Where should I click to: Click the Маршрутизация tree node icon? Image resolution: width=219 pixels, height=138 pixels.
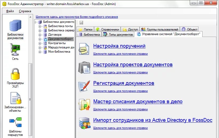tap(45, 48)
